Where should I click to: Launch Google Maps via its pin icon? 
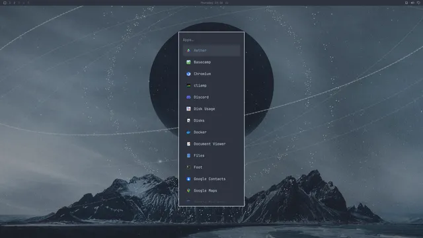click(188, 190)
